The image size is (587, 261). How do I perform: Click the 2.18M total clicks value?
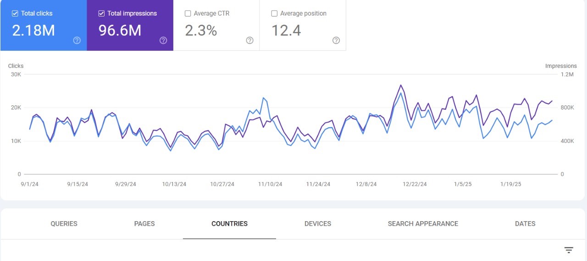[33, 30]
